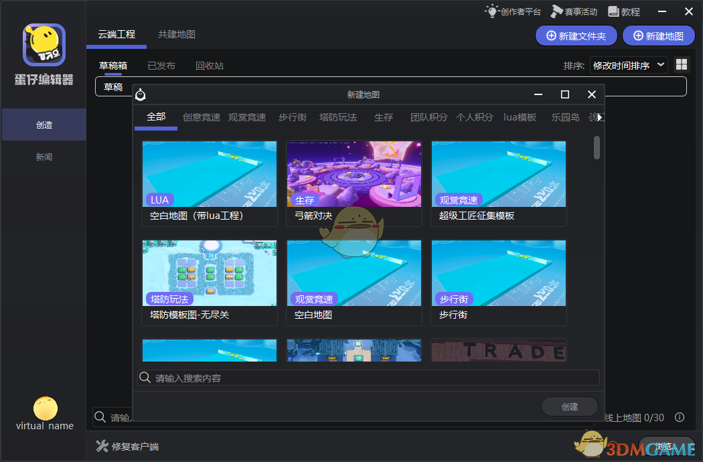This screenshot has height=462, width=703.
Task: Switch to the 已发布 tab
Action: point(161,66)
